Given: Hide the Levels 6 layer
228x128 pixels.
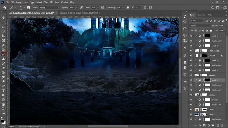Looking at the screenshot, I should 191,80.
